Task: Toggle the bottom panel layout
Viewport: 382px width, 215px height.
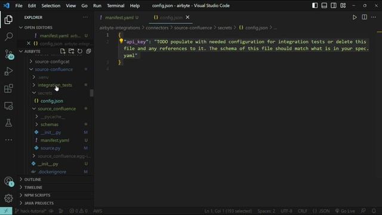Action: click(324, 5)
